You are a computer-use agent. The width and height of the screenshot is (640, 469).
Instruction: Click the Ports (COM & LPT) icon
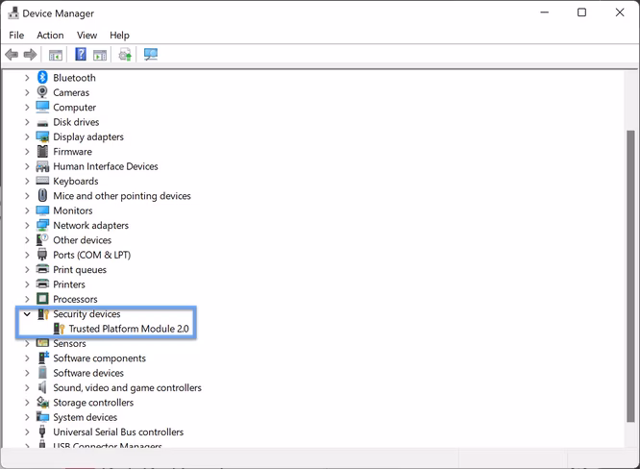[x=42, y=255]
